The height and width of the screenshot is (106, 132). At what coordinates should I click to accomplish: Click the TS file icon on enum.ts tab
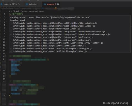pyautogui.click(x=45, y=4)
